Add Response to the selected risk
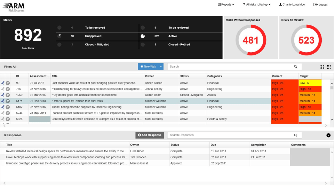The image size is (334, 186). tap(150, 135)
